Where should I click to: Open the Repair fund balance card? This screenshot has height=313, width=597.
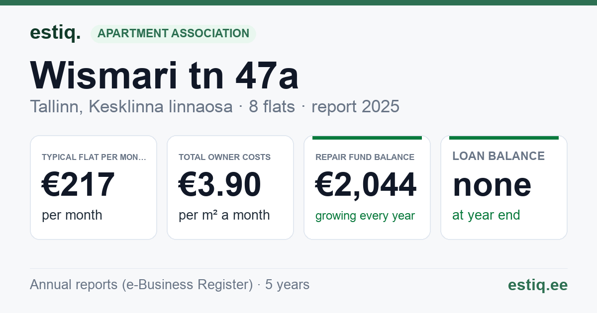coord(367,187)
